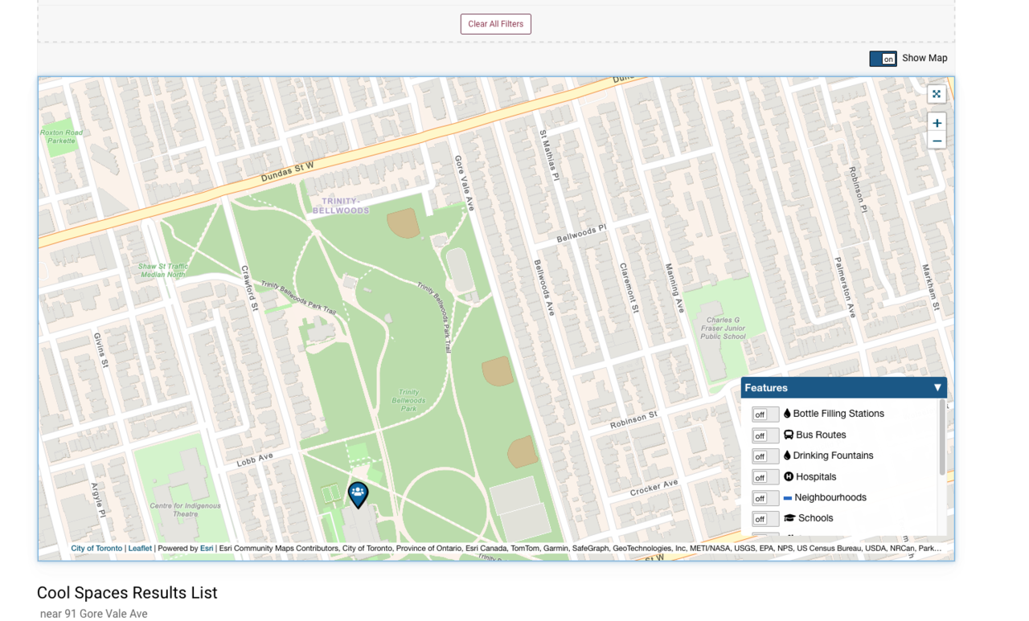This screenshot has width=1029, height=621.
Task: Click the Bottle Filling Stations droplet icon
Action: [787, 414]
